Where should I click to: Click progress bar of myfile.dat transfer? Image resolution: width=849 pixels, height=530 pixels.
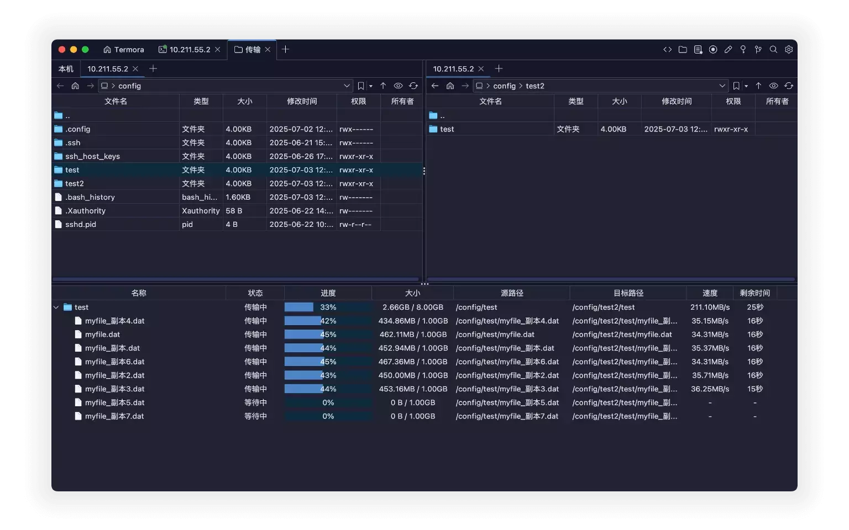click(328, 335)
